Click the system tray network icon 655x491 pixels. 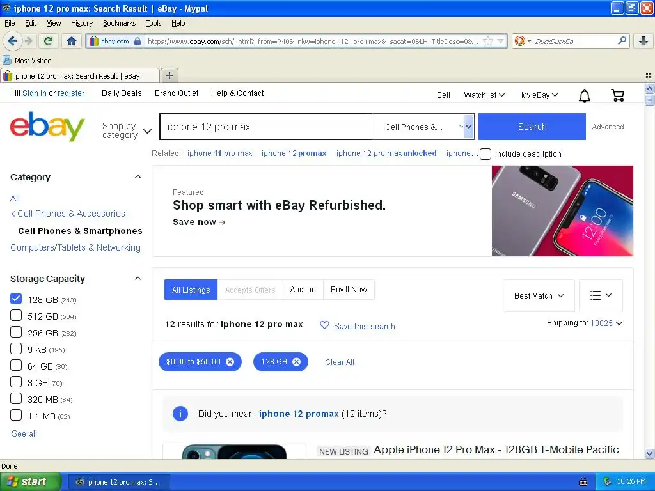pyautogui.click(x=608, y=481)
